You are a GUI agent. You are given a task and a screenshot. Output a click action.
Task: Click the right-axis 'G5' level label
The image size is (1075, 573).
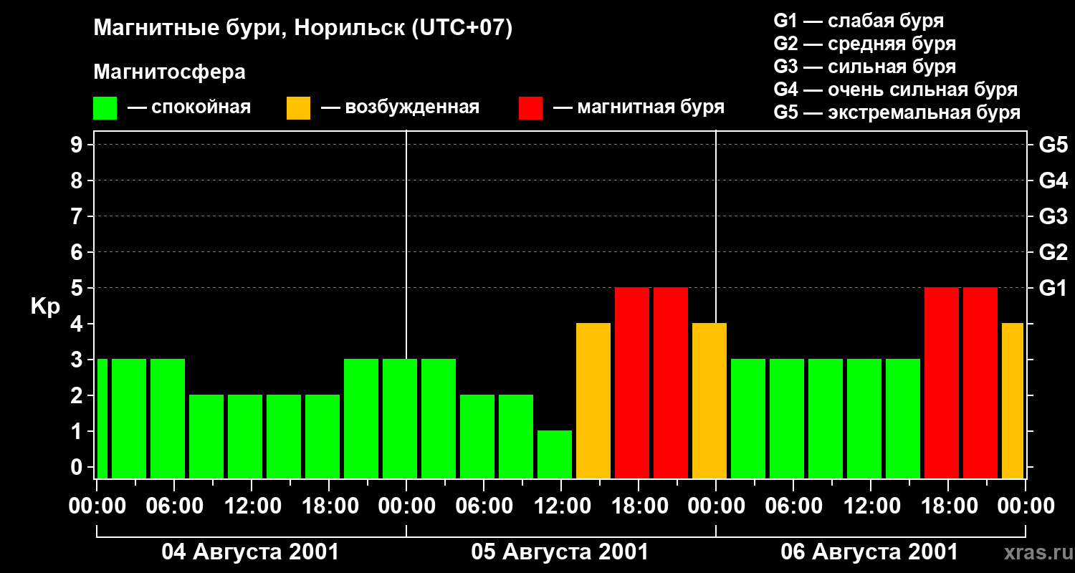(1053, 145)
